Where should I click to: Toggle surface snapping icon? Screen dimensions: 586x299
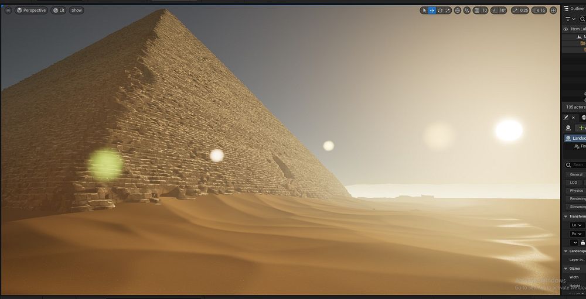coord(467,11)
